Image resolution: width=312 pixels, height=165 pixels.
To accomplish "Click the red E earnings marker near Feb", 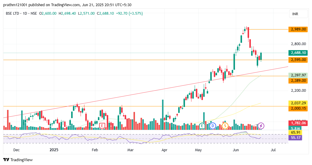I will tap(102, 126).
